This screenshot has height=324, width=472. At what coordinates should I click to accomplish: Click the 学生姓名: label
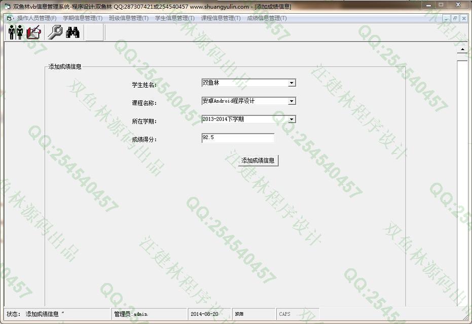click(x=144, y=85)
